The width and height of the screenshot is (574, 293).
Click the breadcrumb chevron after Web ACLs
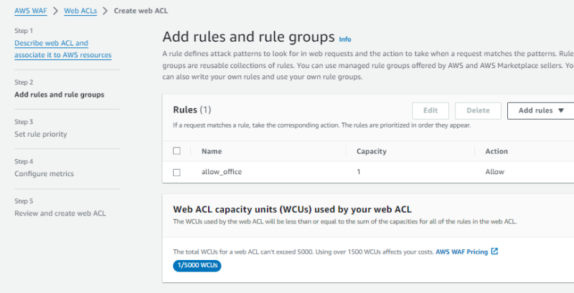[104, 11]
